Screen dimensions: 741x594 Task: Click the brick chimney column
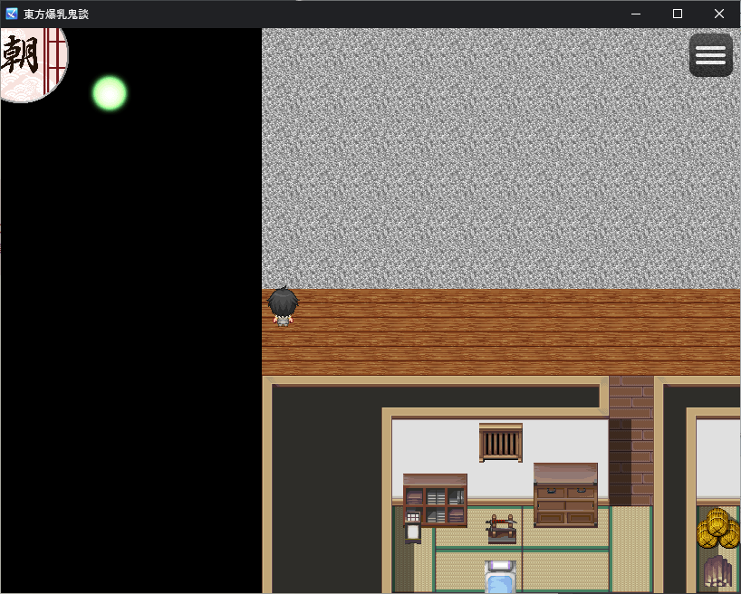pyautogui.click(x=630, y=441)
